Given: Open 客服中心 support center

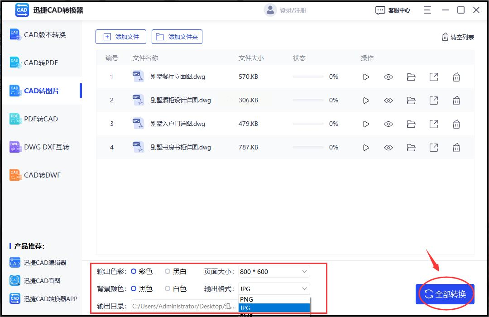Looking at the screenshot, I should (x=393, y=10).
